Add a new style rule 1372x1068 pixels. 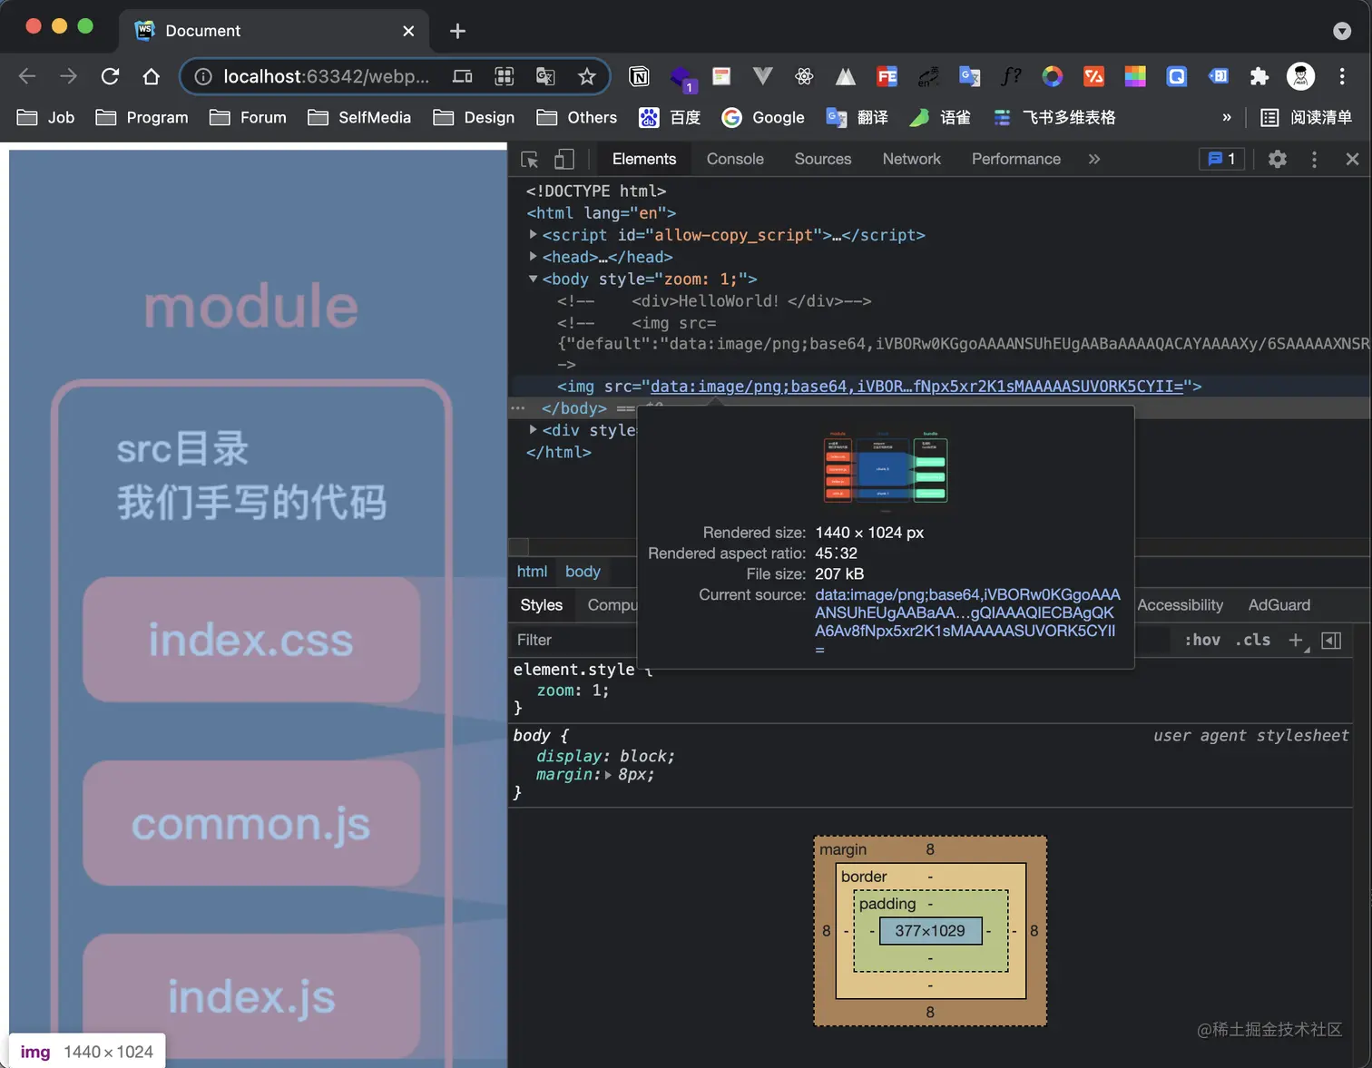coord(1297,641)
